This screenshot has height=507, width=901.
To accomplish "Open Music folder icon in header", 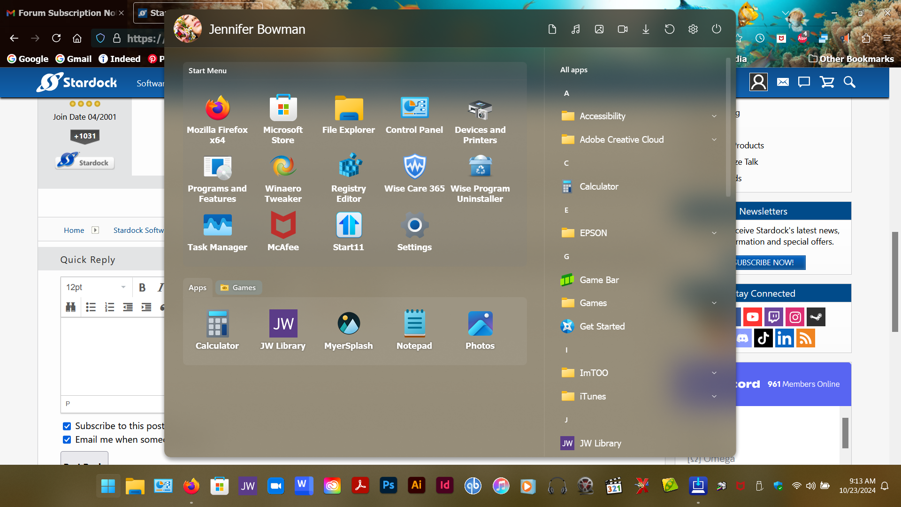I will [x=576, y=29].
